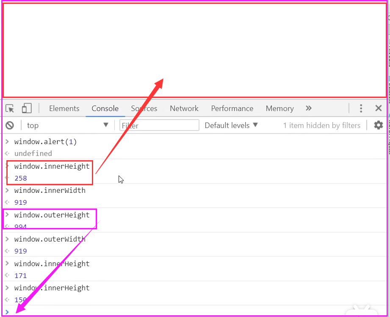This screenshot has width=390, height=317.
Task: Click the window.outerWidth console entry
Action: click(x=50, y=239)
